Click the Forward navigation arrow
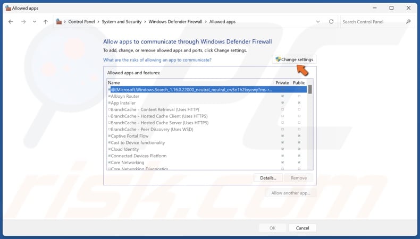420x239 pixels. coord(23,22)
